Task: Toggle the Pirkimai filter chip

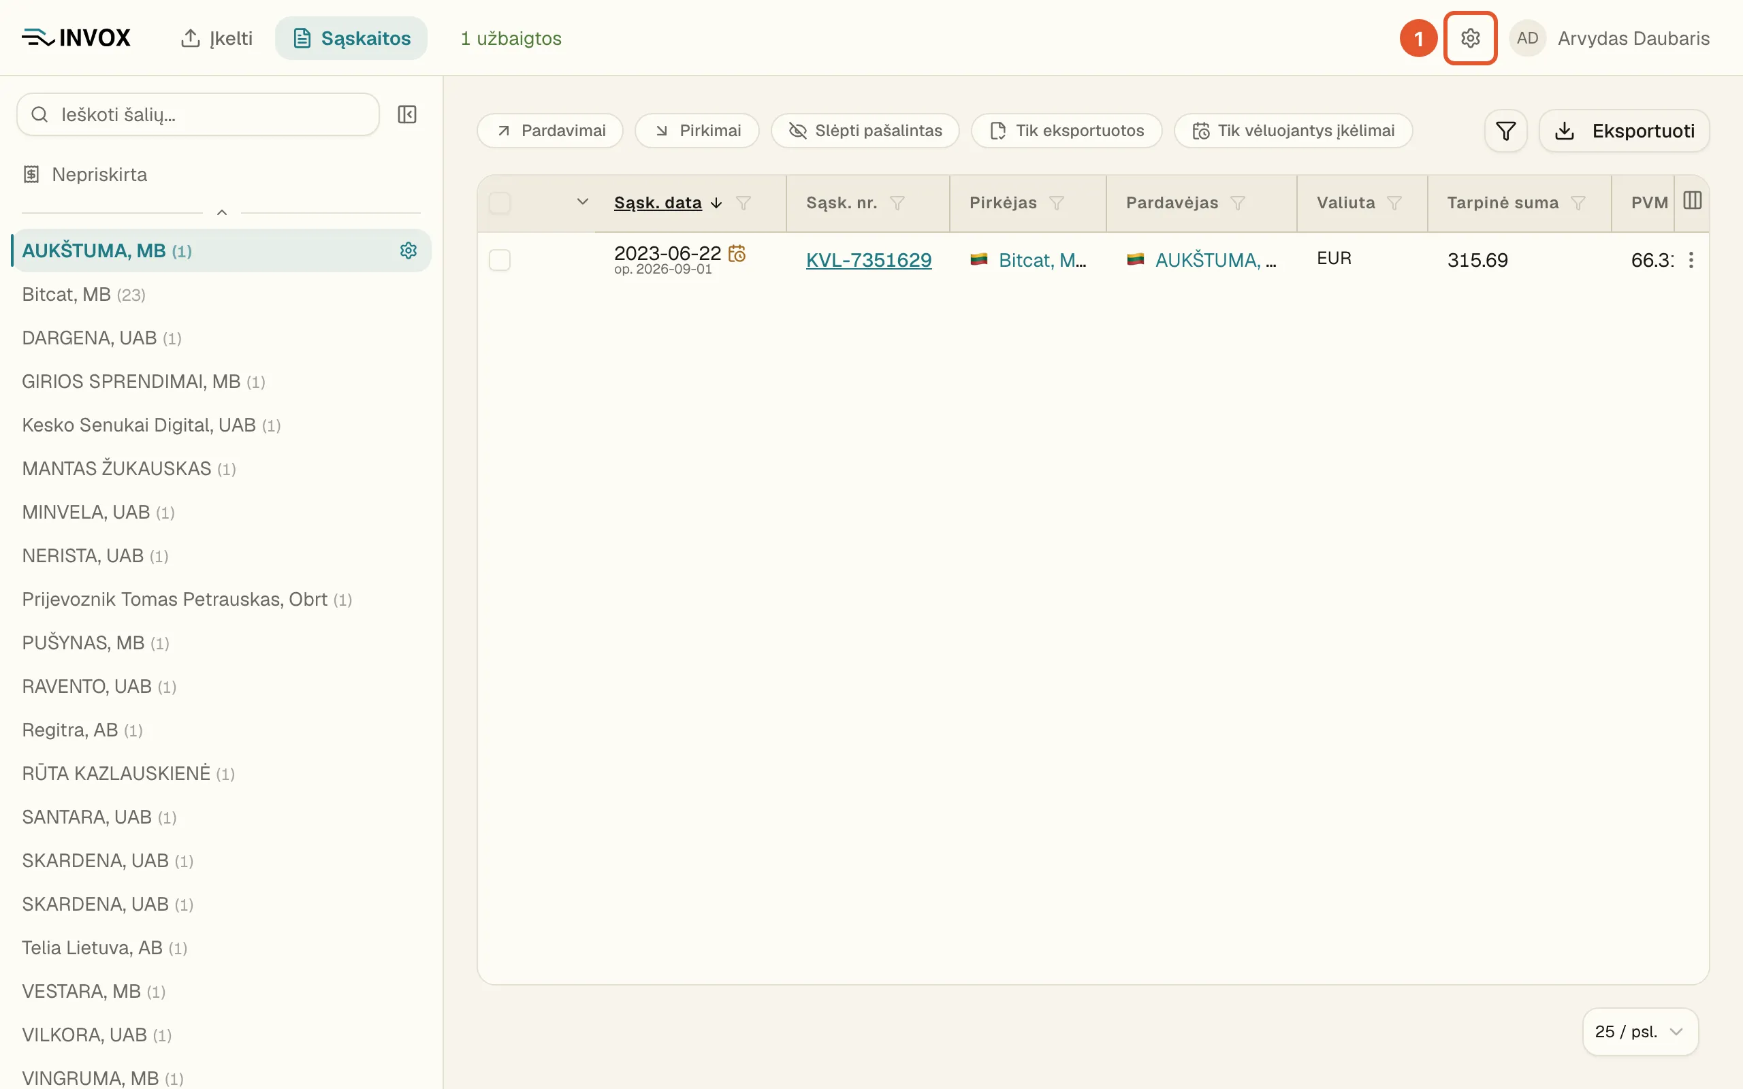Action: click(697, 131)
